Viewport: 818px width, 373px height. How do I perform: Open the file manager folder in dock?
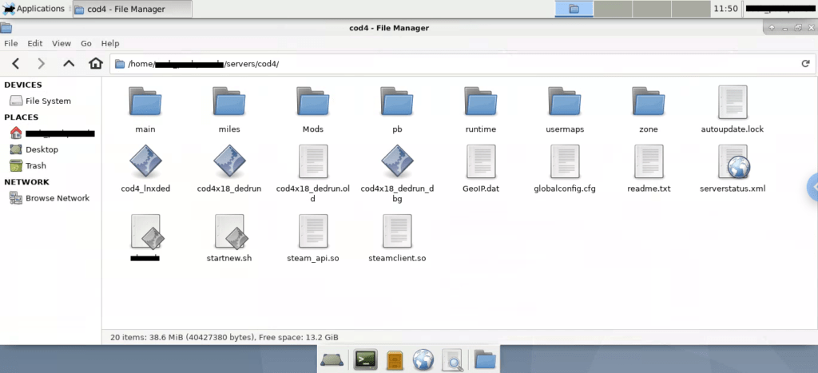click(x=485, y=359)
